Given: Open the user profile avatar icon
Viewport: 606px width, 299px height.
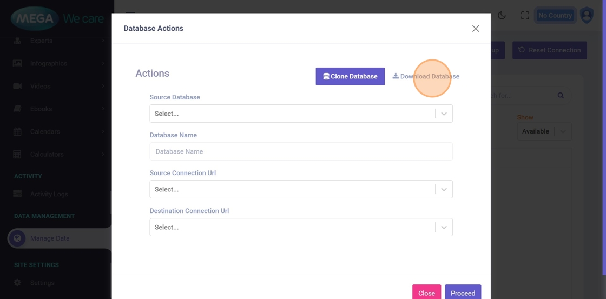Looking at the screenshot, I should pyautogui.click(x=587, y=15).
